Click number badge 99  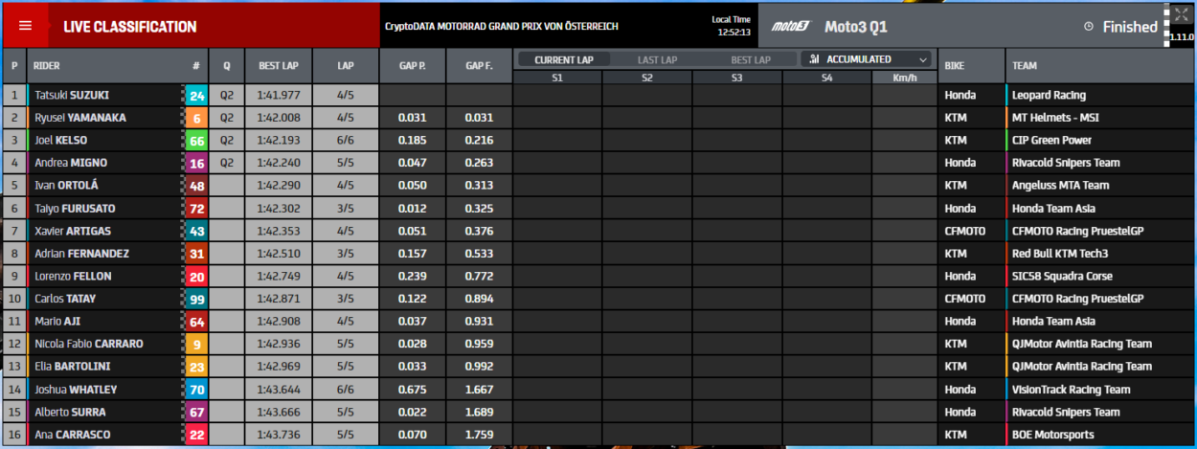[196, 299]
